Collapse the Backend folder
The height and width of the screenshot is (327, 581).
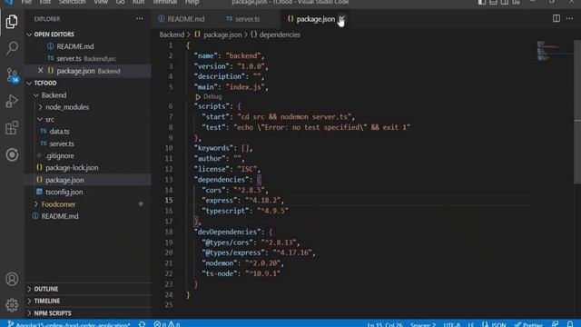tap(36, 95)
